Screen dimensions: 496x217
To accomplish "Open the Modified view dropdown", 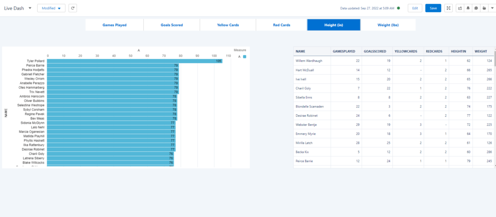I will tap(51, 8).
